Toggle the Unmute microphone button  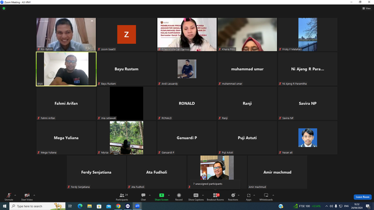pyautogui.click(x=9, y=197)
